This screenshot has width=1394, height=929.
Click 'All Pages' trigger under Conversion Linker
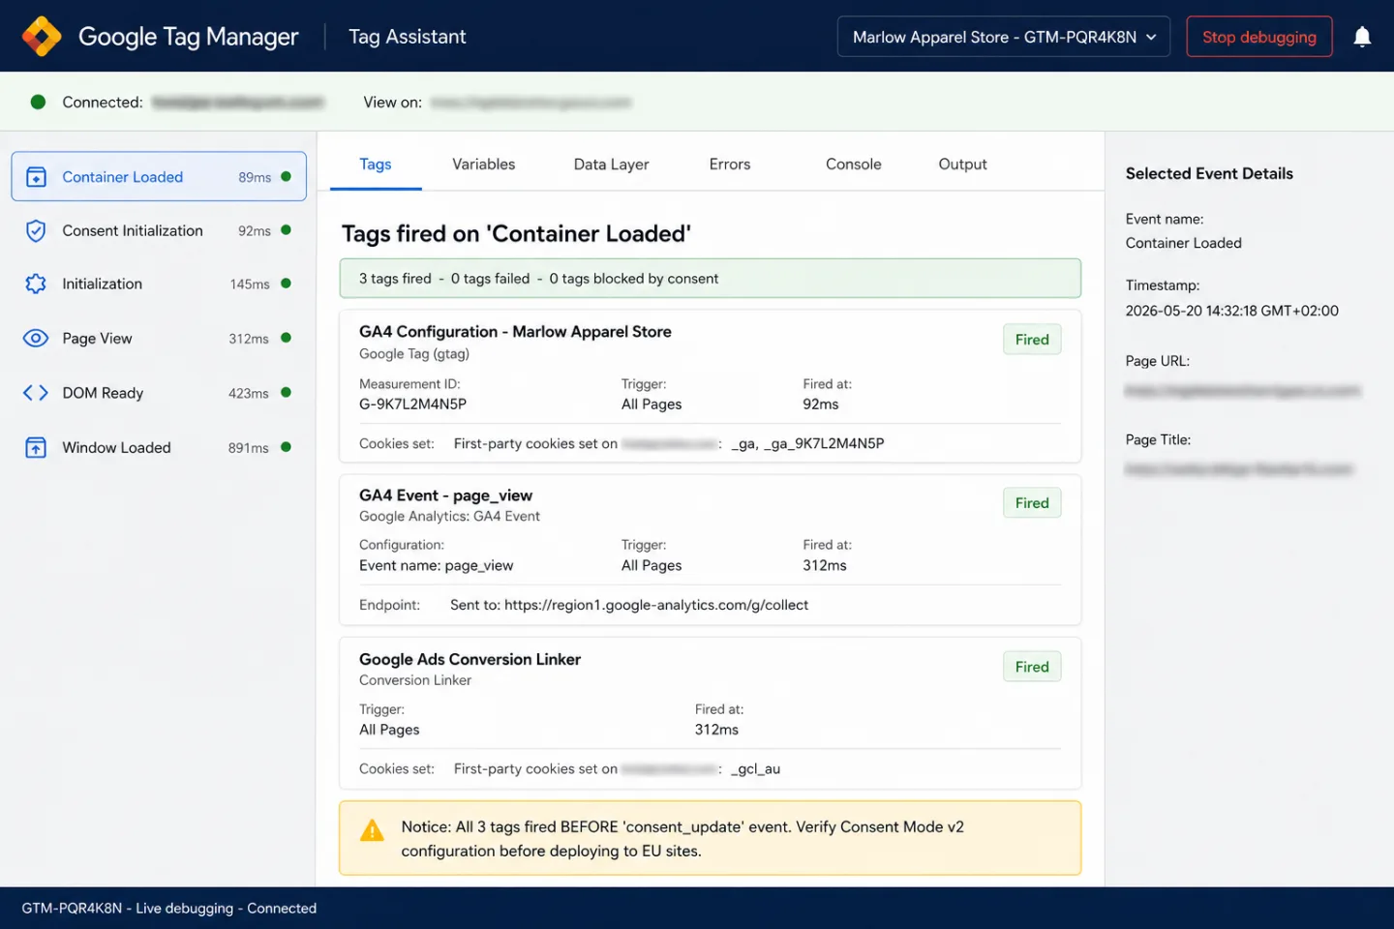389,730
